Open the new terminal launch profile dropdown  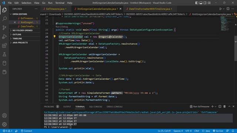216,106
